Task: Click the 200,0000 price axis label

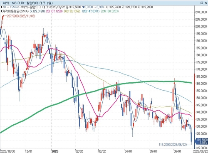Action: point(201,27)
